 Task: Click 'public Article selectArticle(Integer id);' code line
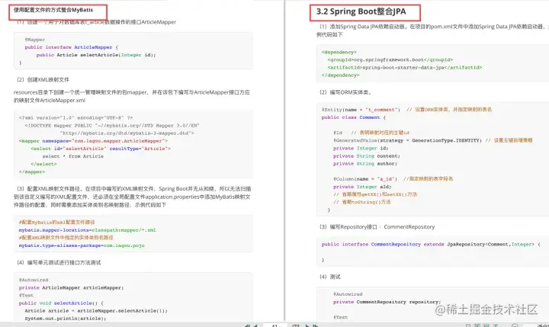[x=96, y=55]
